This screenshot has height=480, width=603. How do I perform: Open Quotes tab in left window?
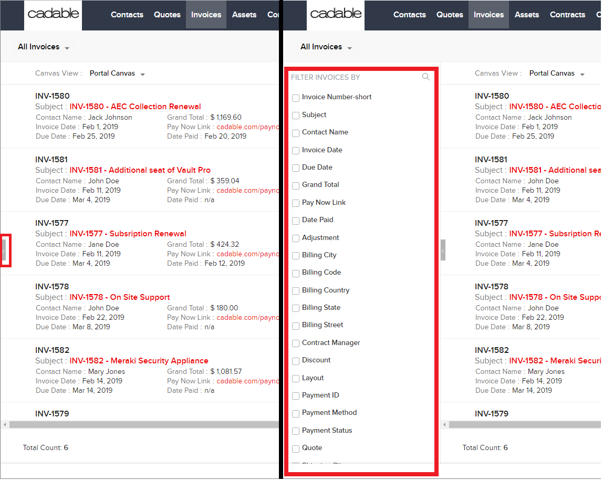[x=167, y=15]
